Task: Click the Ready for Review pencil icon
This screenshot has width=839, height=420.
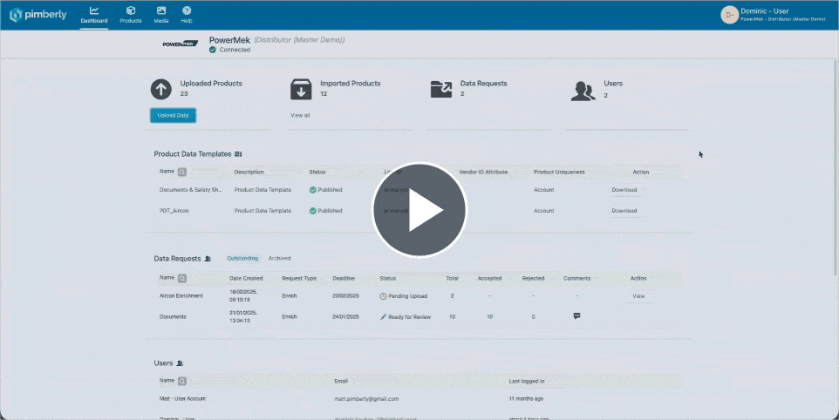Action: [x=383, y=317]
